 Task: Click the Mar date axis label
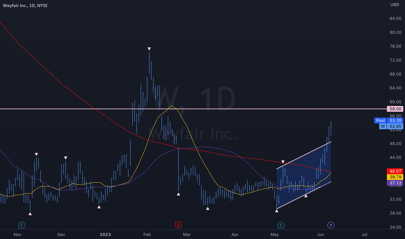(186, 235)
